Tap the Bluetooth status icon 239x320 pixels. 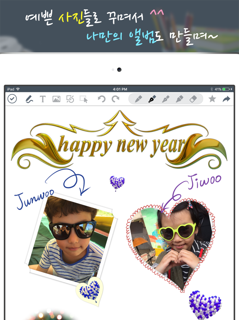point(211,89)
